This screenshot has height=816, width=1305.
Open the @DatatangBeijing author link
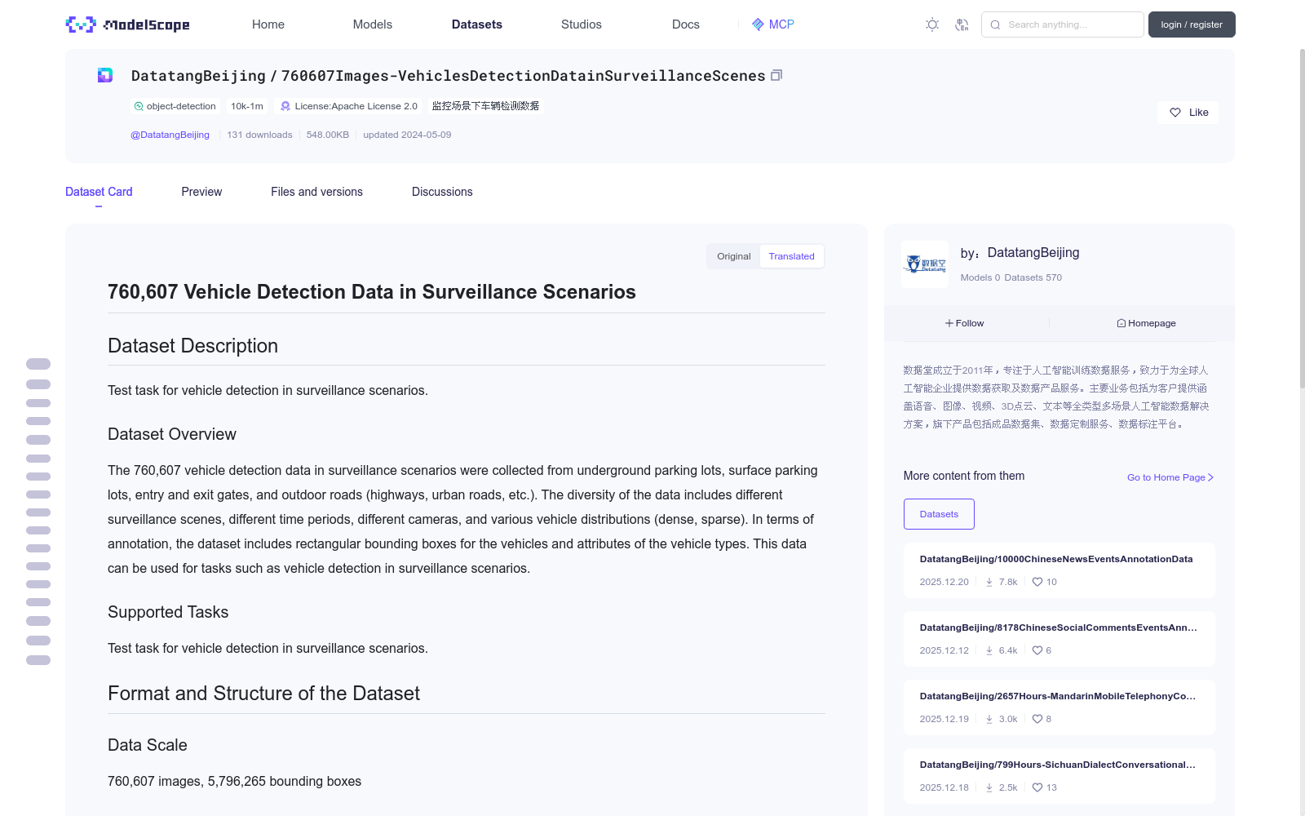click(170, 135)
